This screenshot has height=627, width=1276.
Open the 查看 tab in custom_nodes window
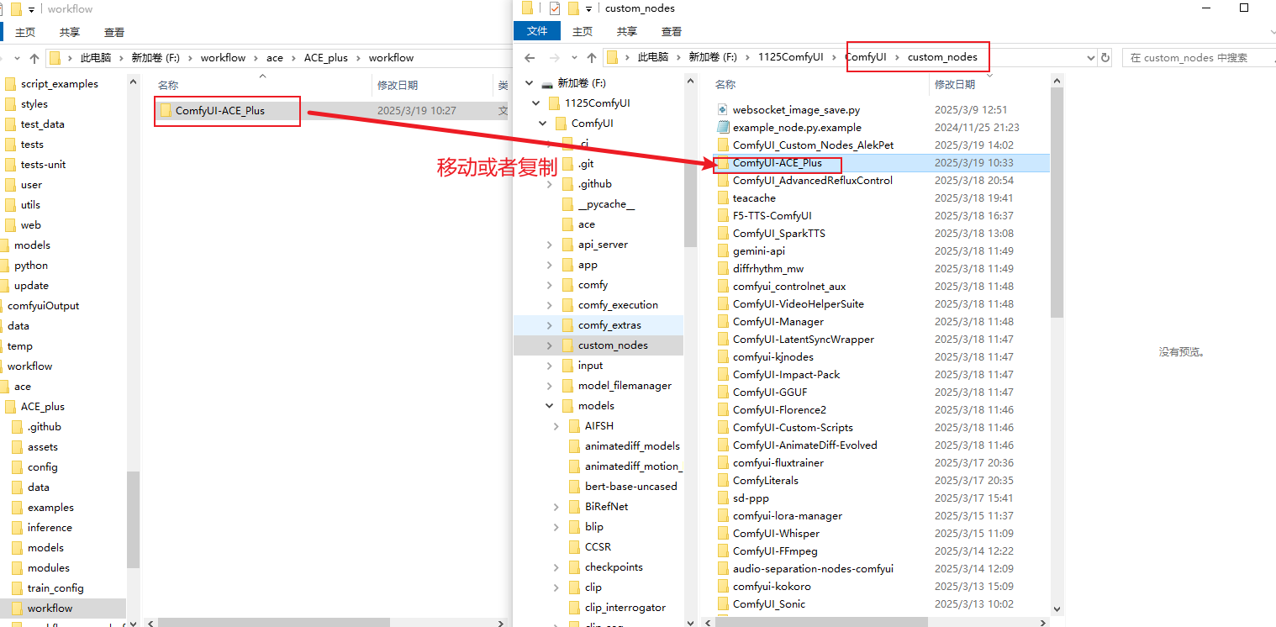[671, 32]
